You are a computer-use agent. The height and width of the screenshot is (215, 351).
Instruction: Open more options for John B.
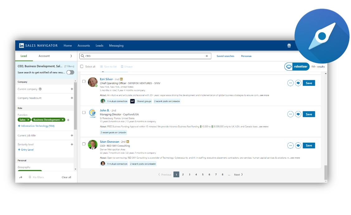(290, 114)
